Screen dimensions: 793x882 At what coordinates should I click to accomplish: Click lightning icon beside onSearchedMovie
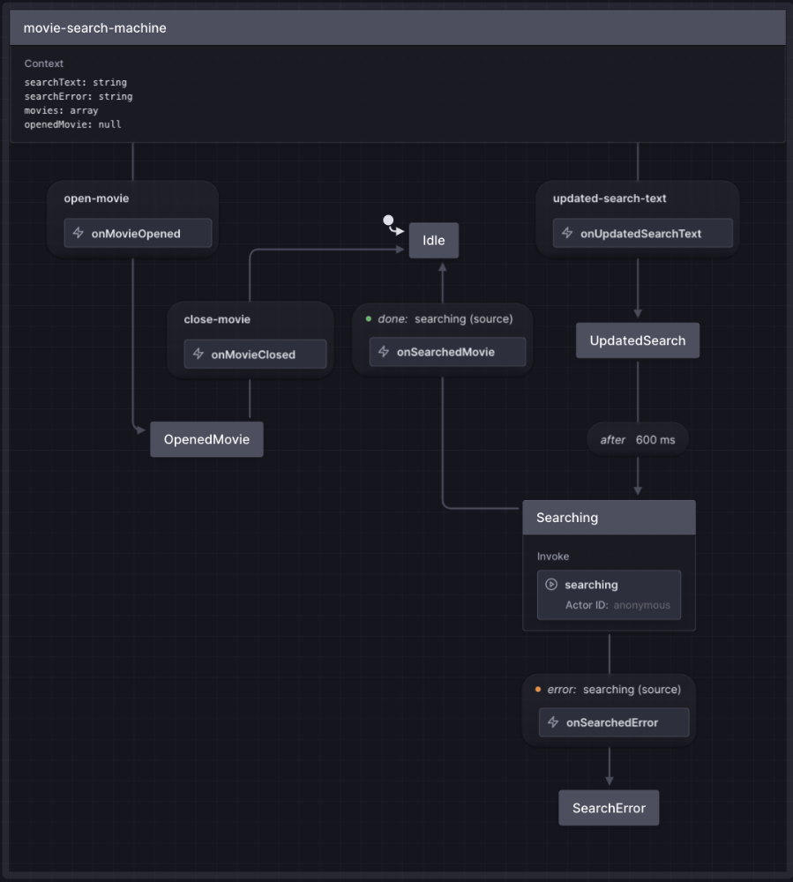384,352
